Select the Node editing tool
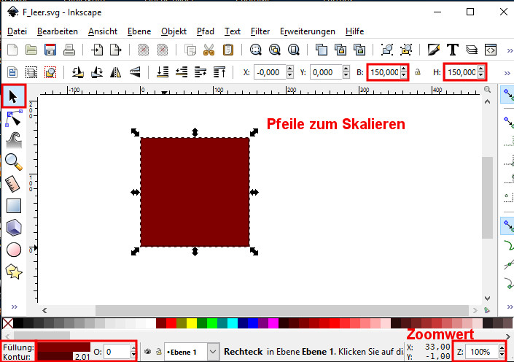 pos(13,118)
